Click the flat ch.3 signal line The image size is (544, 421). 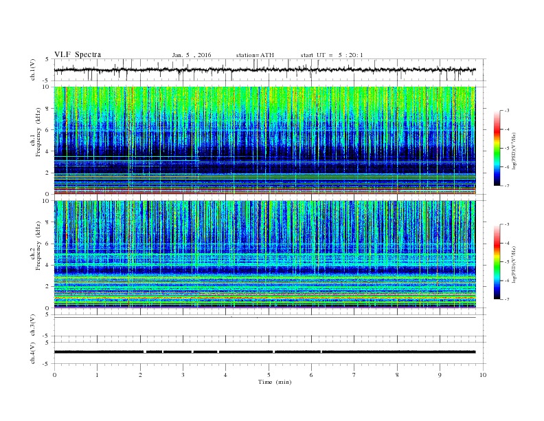click(x=264, y=318)
